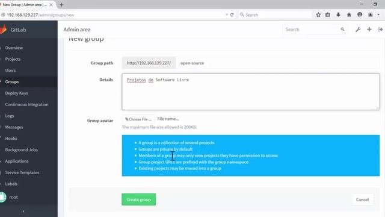Open browser chat bubble icon
Screen dimensions: 385x217
[x=360, y=14]
